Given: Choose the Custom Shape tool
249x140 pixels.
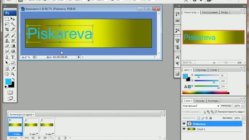Looking at the screenshot, I should [13, 63].
